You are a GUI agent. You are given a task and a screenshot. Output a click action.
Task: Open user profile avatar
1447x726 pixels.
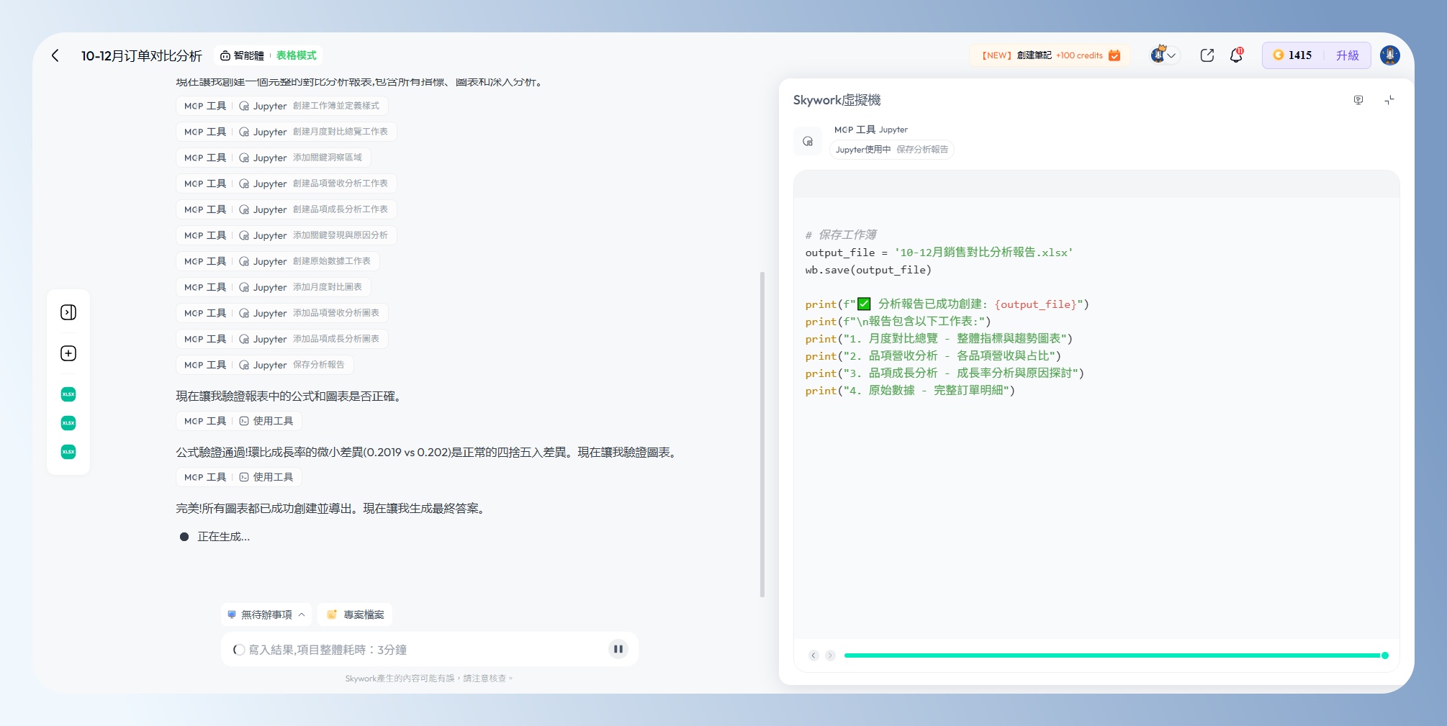tap(1389, 55)
